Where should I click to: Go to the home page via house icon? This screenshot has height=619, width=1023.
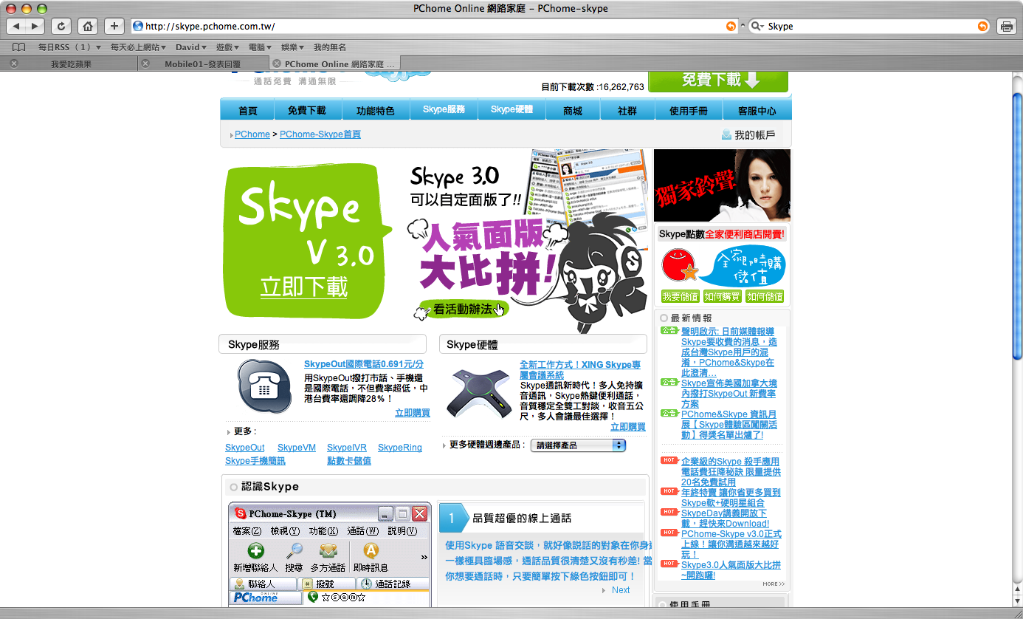[88, 26]
